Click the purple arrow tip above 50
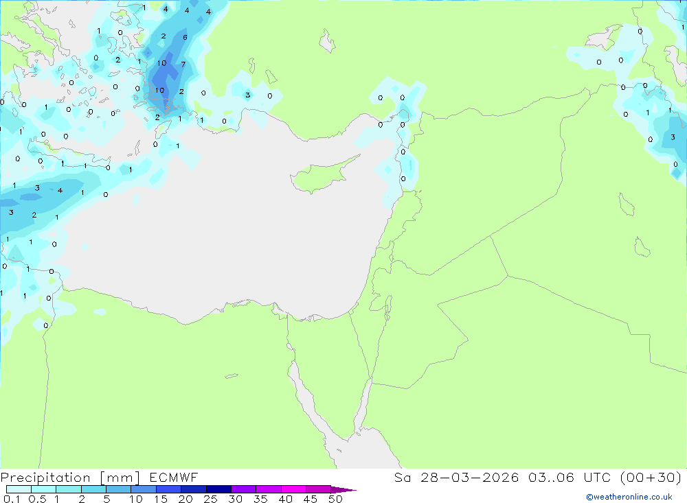 point(343,489)
